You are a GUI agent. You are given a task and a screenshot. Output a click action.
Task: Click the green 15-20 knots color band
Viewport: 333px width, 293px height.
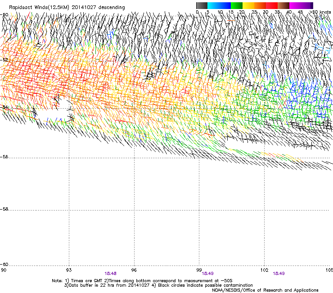tap(237, 5)
